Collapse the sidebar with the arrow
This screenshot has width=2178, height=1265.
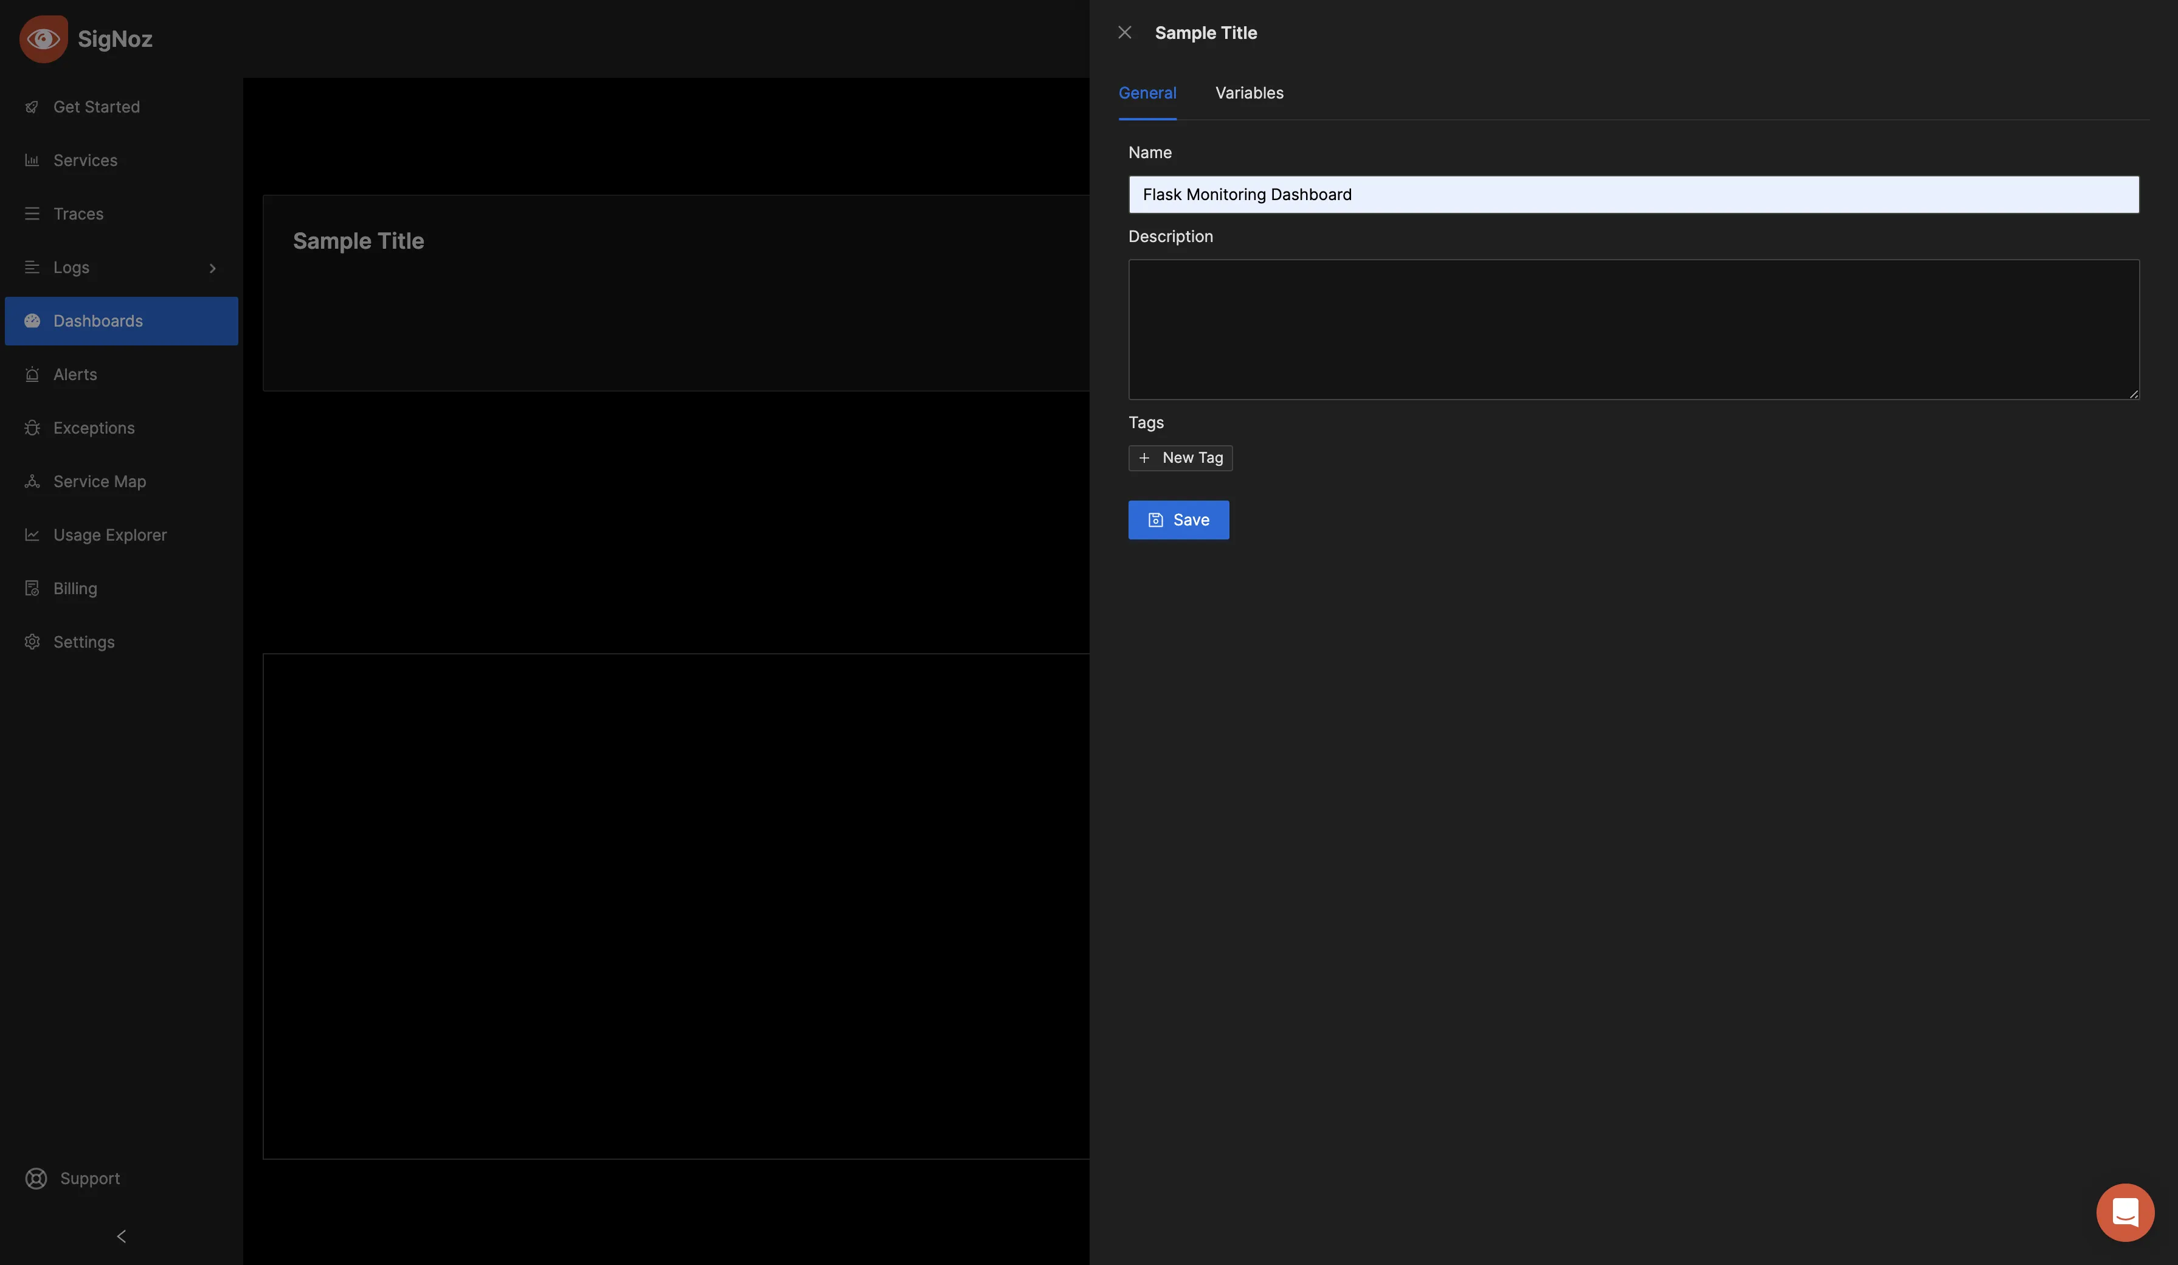click(121, 1236)
